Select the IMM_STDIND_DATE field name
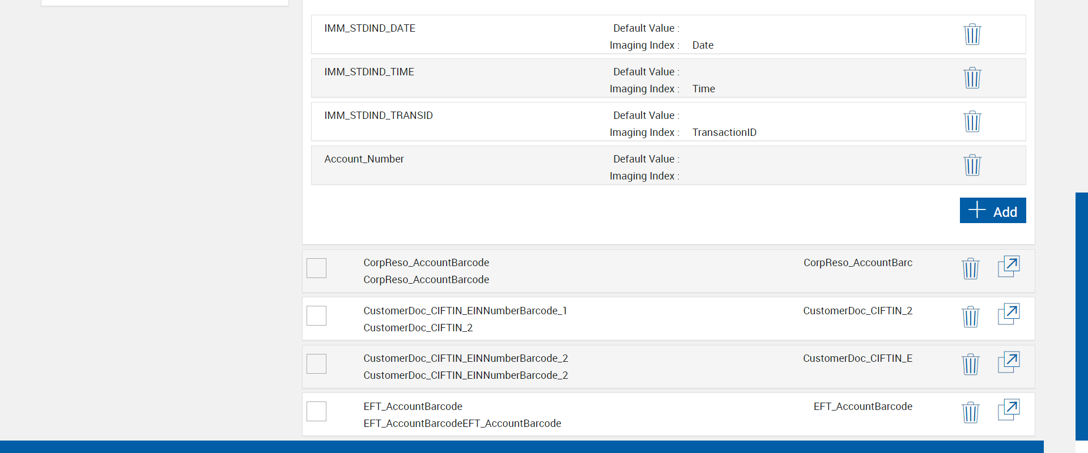The width and height of the screenshot is (1088, 453). point(369,28)
